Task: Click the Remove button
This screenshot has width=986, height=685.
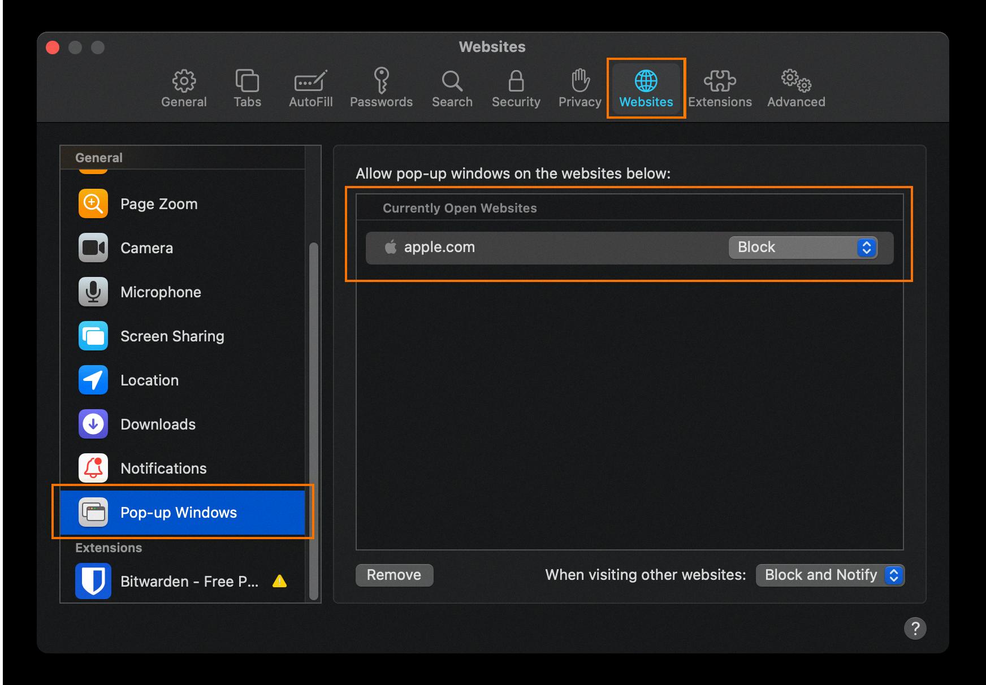Action: tap(394, 575)
